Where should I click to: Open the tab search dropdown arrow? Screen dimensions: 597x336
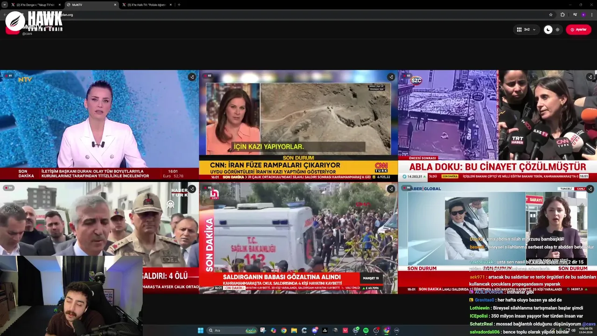4,5
